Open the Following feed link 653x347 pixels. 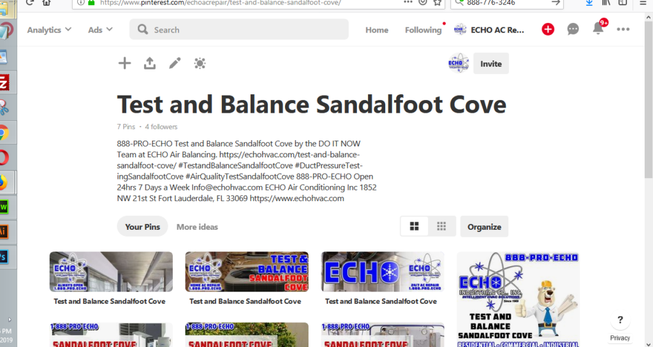(x=423, y=30)
